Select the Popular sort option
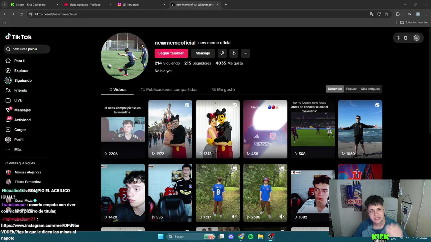431x242 pixels. pyautogui.click(x=351, y=89)
